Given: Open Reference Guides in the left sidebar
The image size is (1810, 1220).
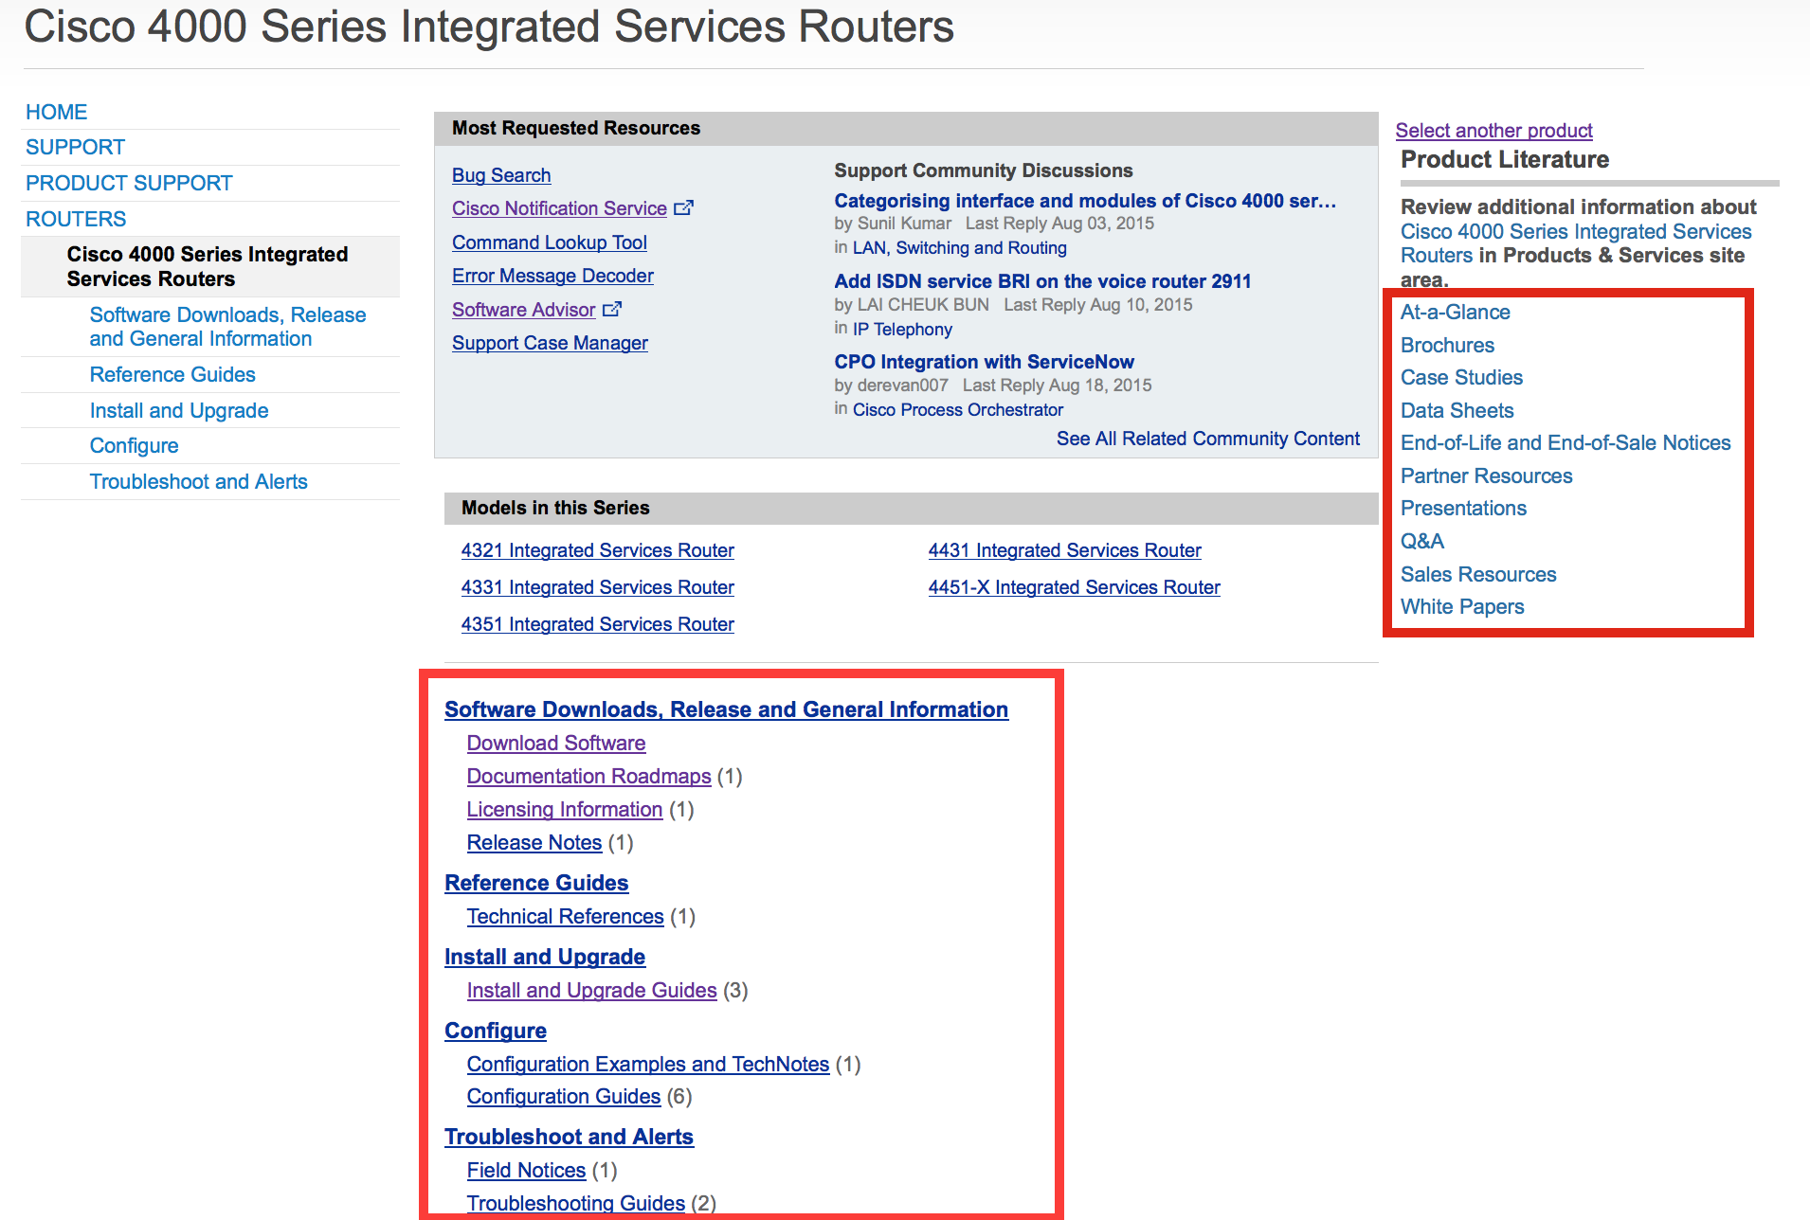Looking at the screenshot, I should point(172,374).
